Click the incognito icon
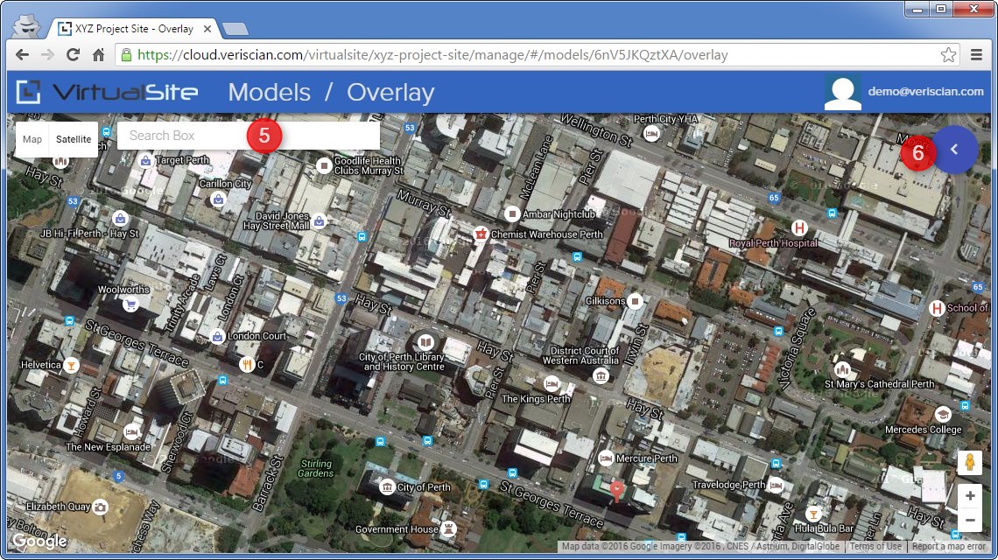Viewport: 998px width, 560px height. pos(27,26)
